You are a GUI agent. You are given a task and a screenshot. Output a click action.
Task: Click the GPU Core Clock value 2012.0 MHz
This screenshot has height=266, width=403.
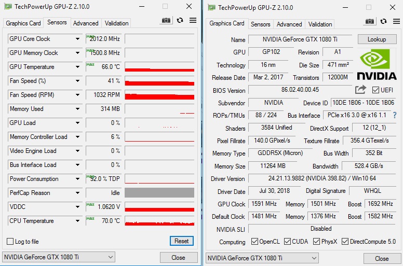[x=103, y=39]
